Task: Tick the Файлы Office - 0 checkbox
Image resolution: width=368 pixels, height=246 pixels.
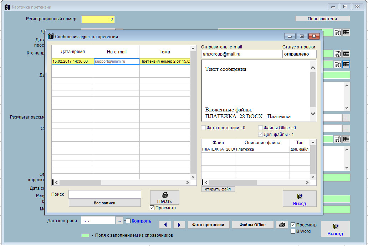Action: click(261, 128)
